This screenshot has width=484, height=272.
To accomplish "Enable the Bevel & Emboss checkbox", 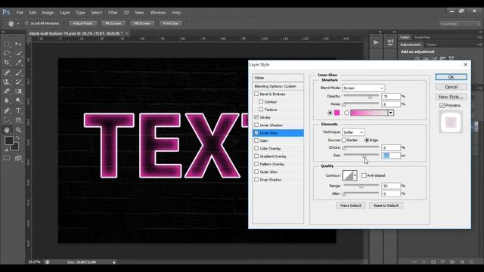I will pos(256,94).
